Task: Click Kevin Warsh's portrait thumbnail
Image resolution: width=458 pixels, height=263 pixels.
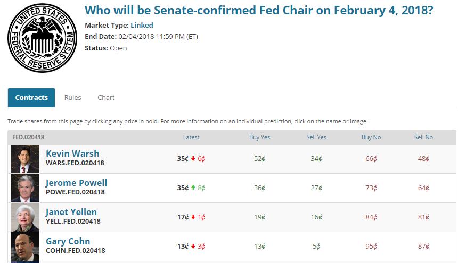Action: [x=25, y=159]
